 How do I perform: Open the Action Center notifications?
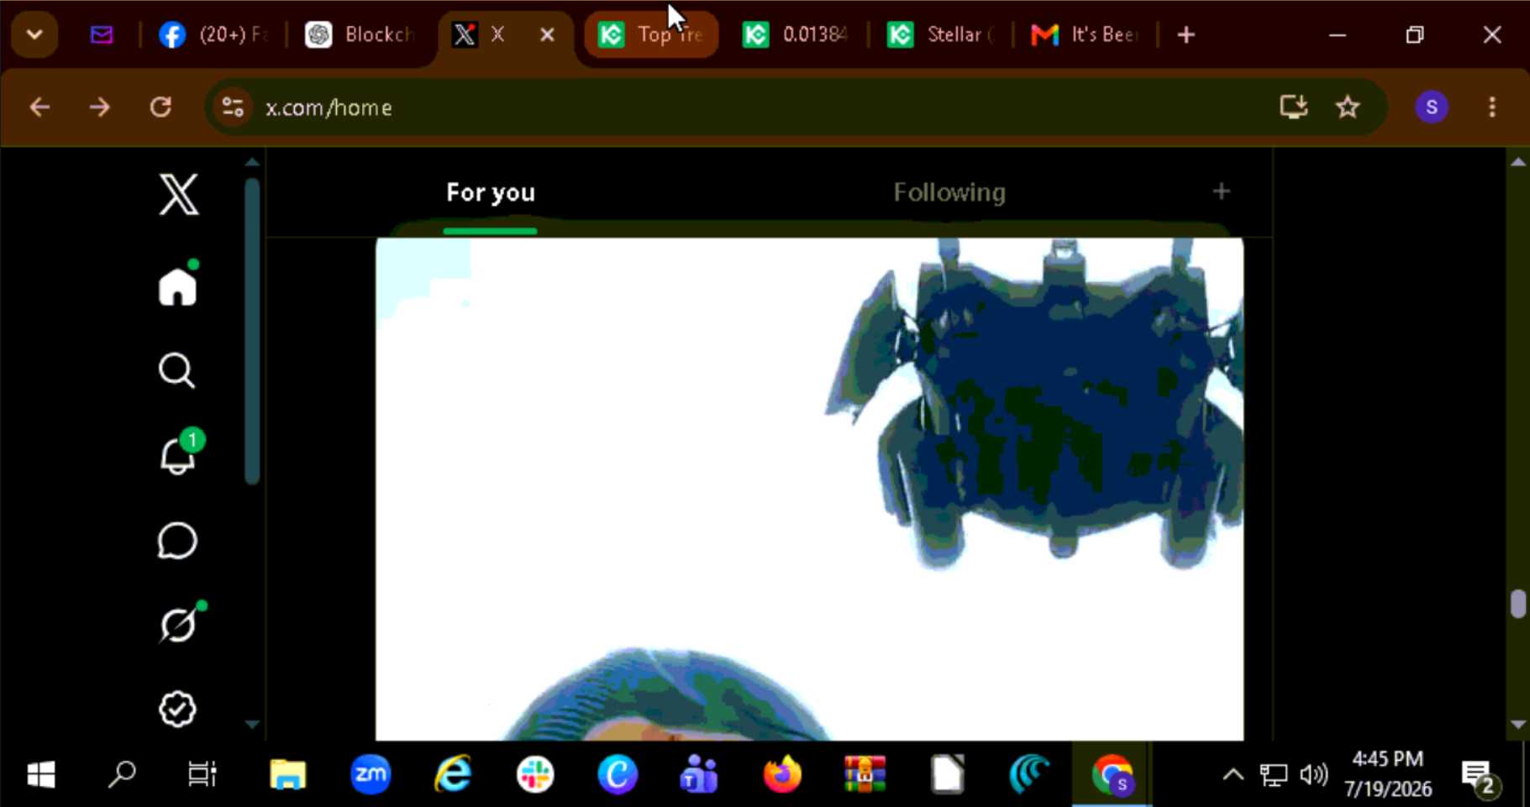[1480, 776]
